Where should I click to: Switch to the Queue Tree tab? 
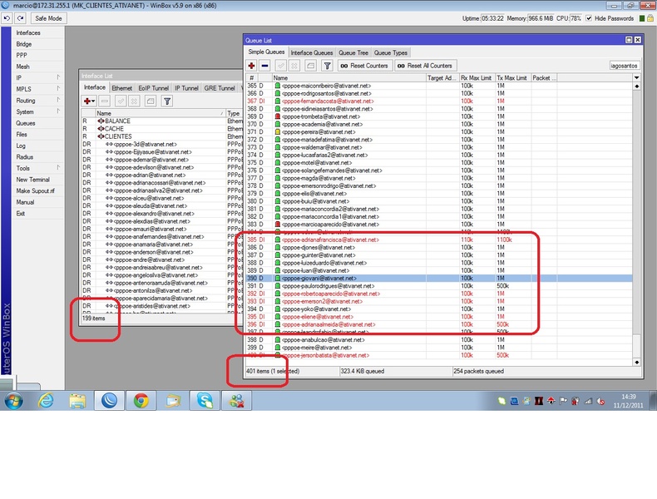[353, 52]
